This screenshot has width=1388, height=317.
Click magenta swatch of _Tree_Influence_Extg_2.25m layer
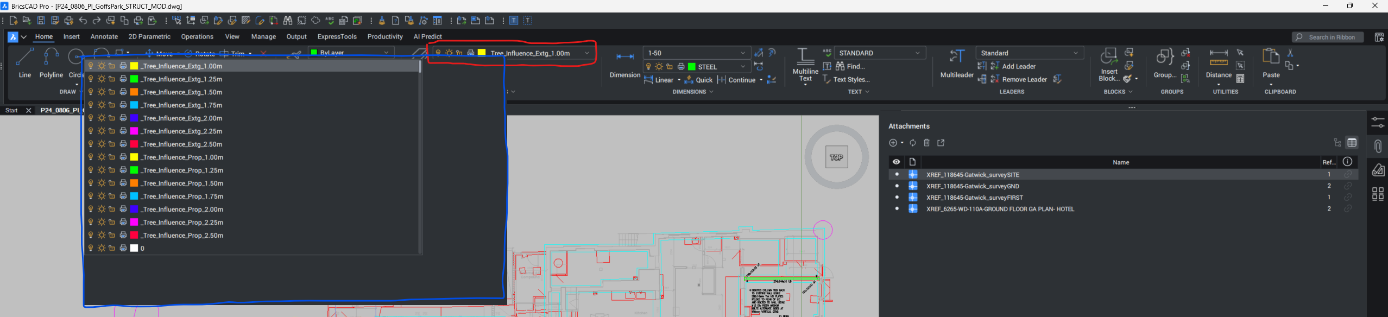(134, 131)
